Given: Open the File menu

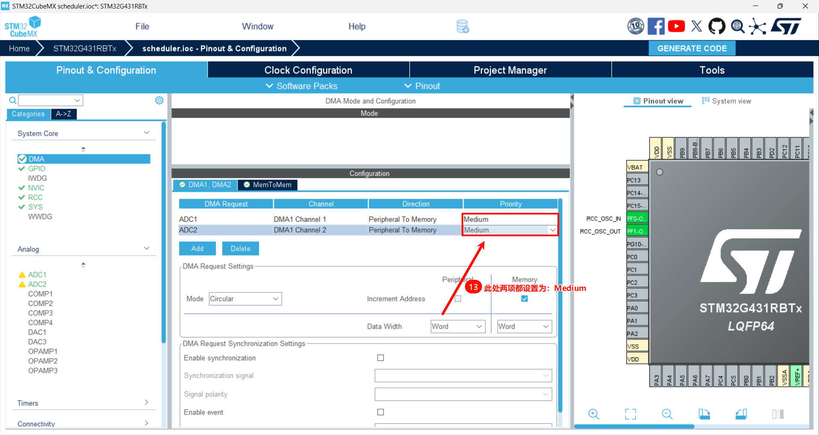Looking at the screenshot, I should [142, 26].
